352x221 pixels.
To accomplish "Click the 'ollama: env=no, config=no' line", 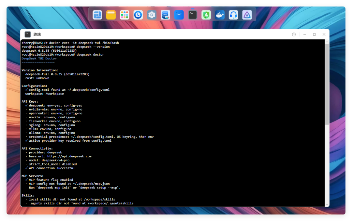I will coord(50,133).
